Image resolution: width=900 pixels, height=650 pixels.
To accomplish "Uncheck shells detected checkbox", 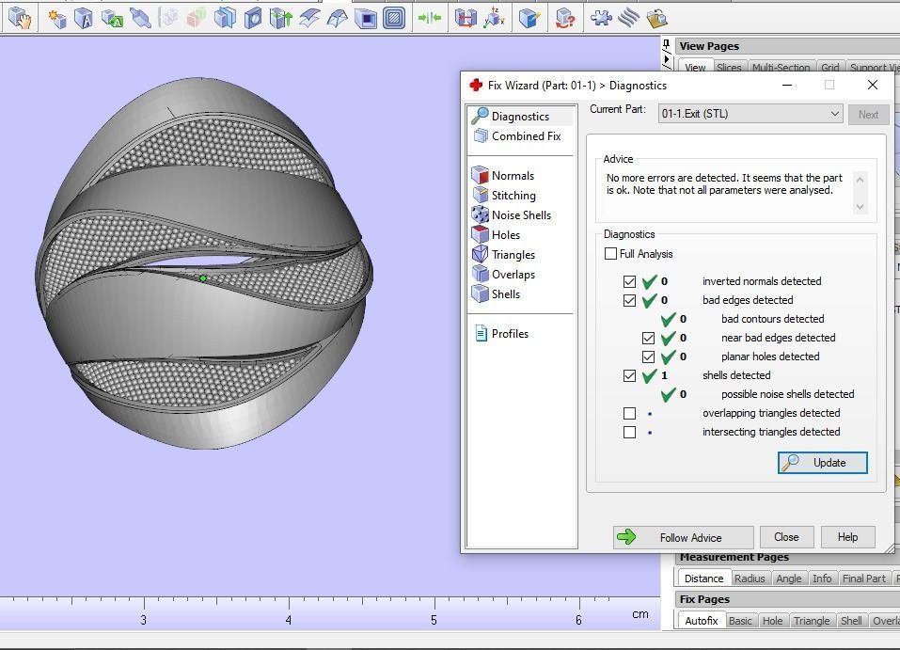I will pos(630,375).
